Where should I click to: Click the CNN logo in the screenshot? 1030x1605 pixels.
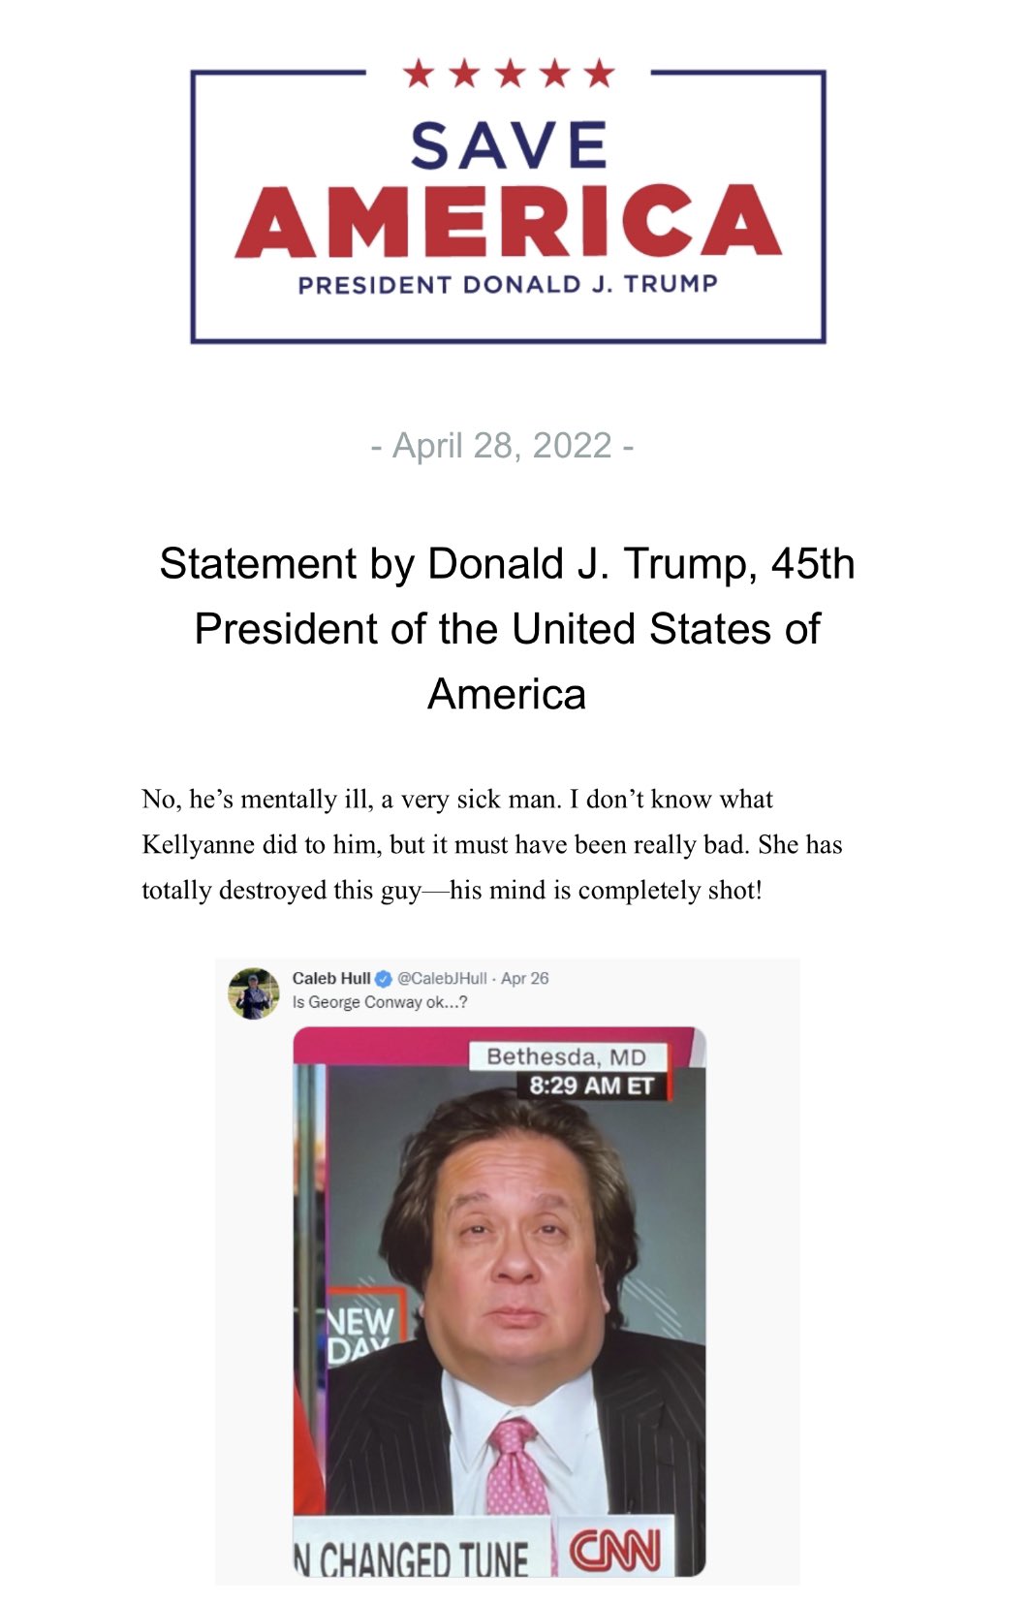tap(614, 1550)
